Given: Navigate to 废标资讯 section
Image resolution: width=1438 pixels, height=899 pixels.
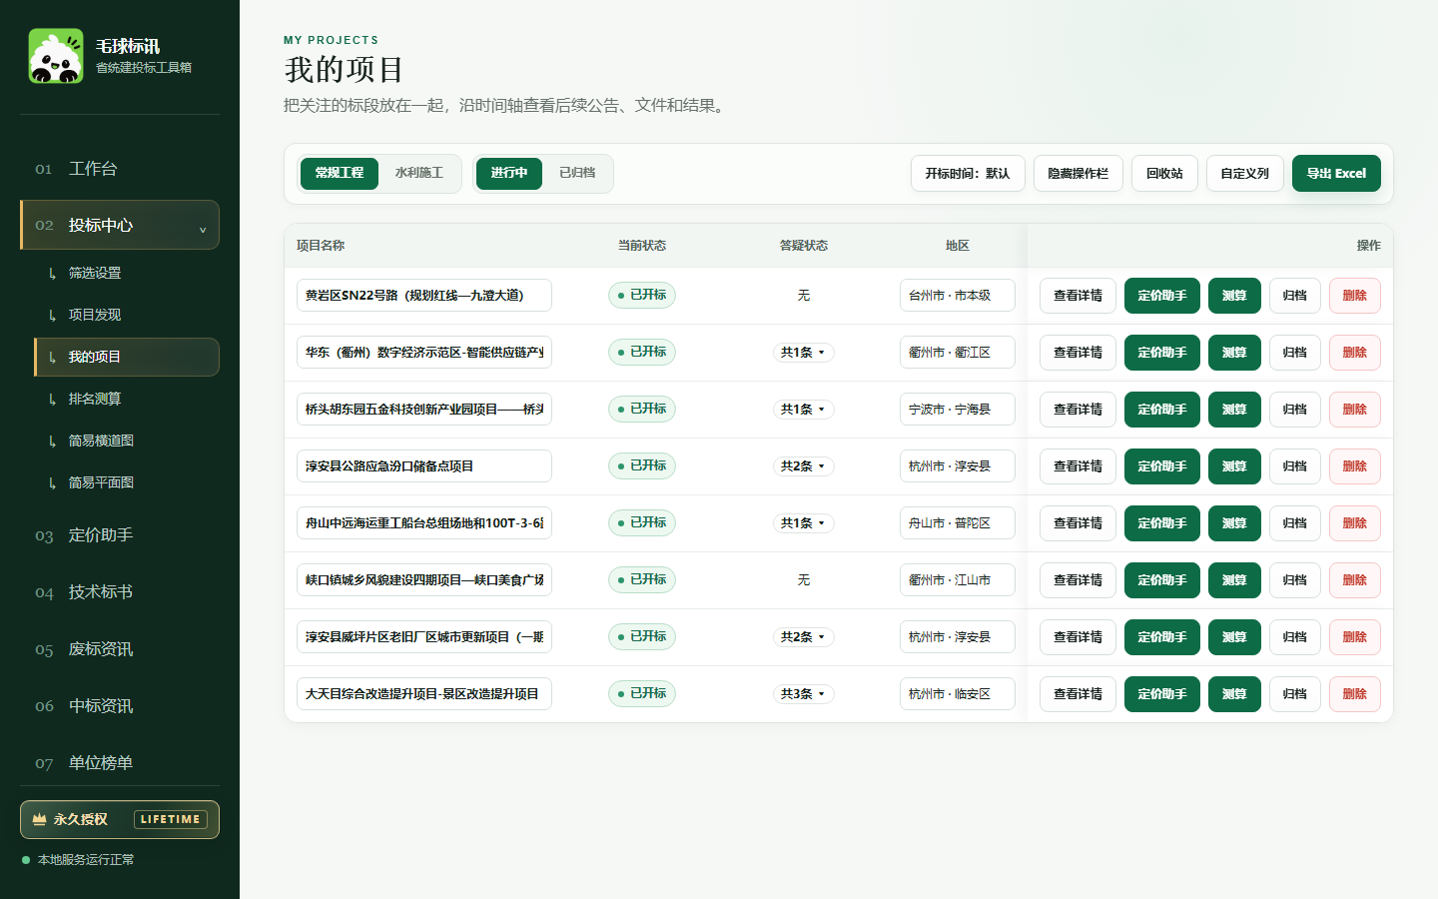Looking at the screenshot, I should 120,649.
